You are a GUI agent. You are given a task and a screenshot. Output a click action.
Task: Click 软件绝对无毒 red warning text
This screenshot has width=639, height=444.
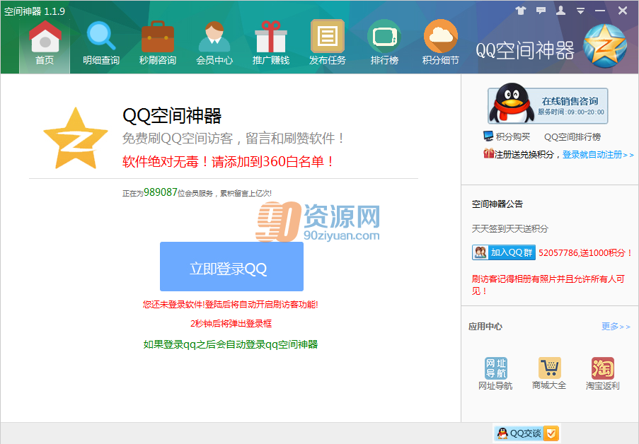[x=228, y=162]
